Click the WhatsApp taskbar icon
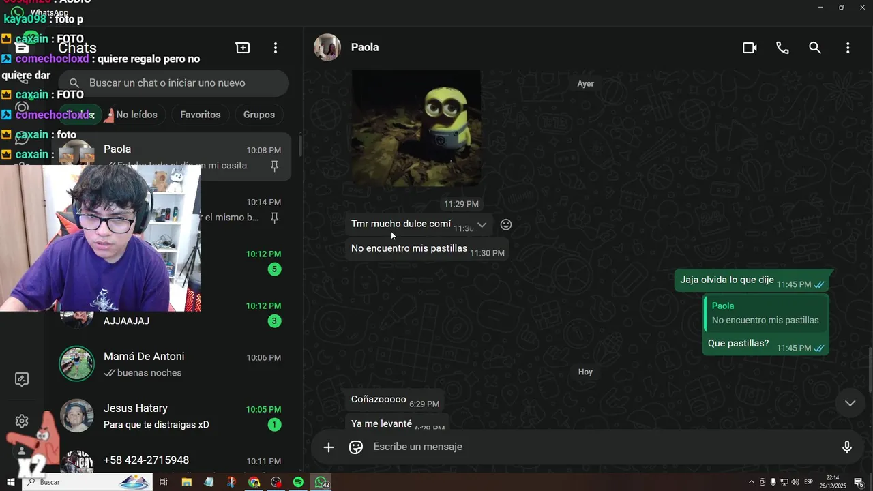 click(321, 482)
